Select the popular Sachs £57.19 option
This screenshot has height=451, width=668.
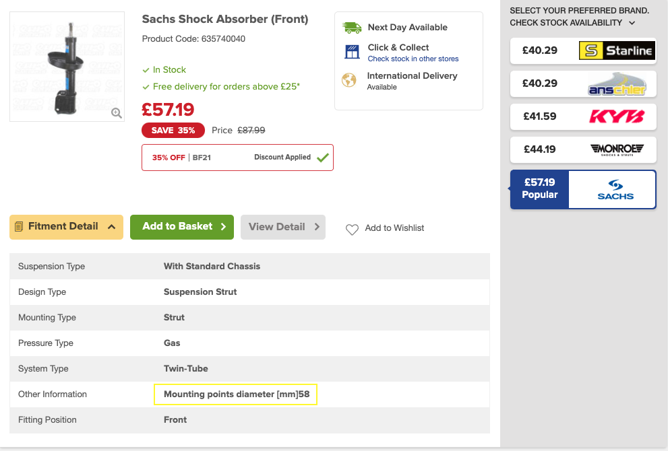[x=583, y=189]
